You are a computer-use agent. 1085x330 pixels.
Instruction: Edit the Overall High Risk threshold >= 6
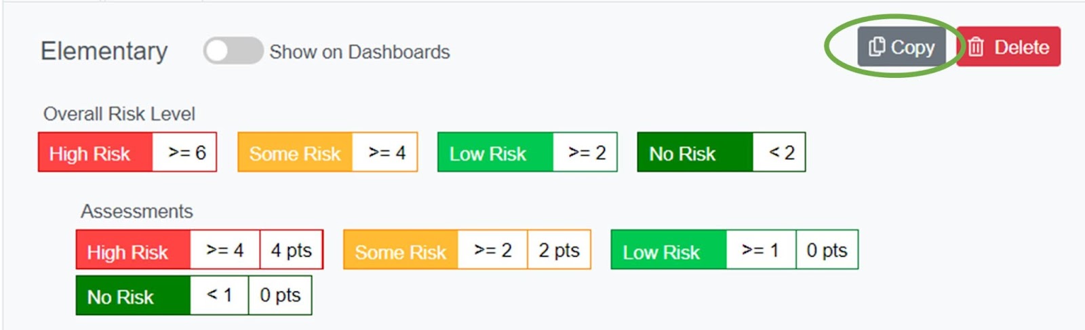tap(185, 152)
